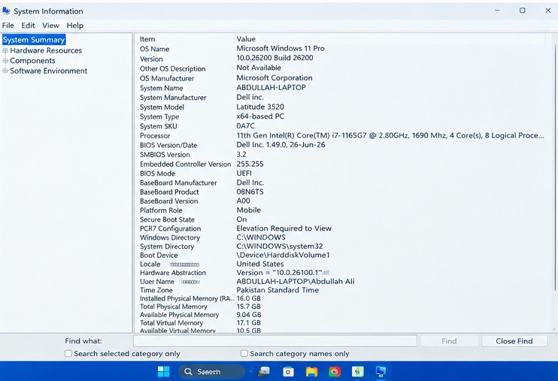
Task: Select the Windows Directory row
Action: click(341, 237)
